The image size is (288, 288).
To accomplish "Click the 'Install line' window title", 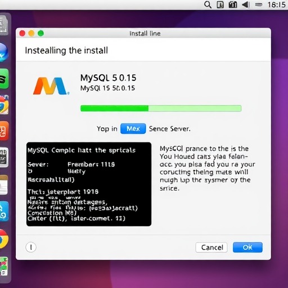I will [x=145, y=33].
